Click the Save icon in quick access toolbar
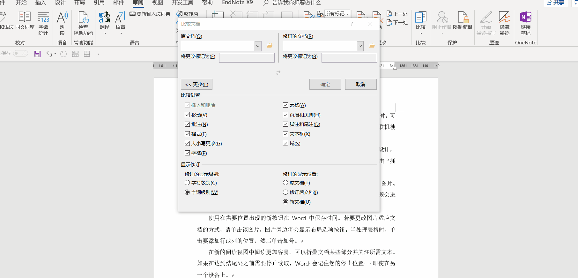Viewport: 578px width, 278px height. pos(37,54)
